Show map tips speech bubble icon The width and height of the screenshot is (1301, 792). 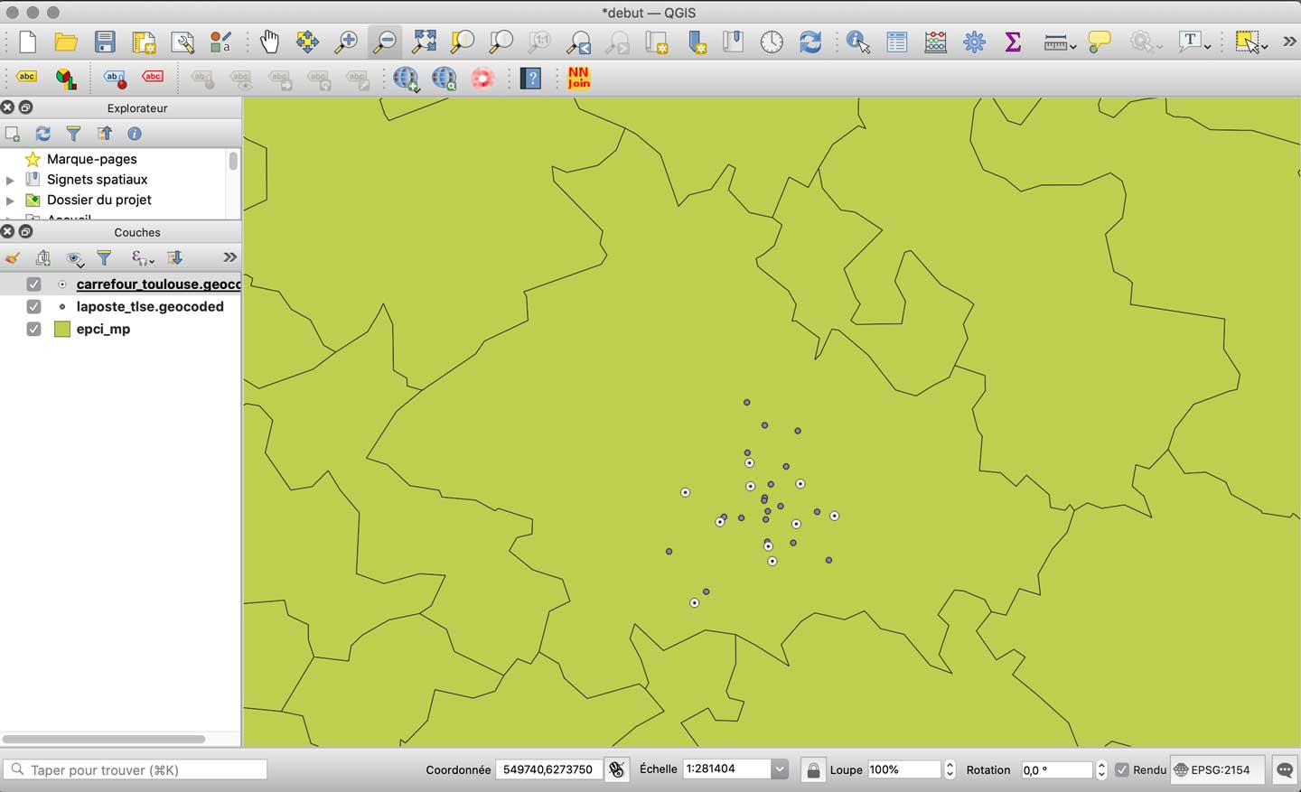pos(1099,42)
